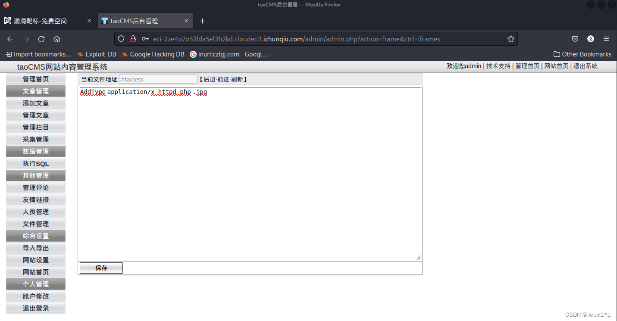Open Google Hacking DB bookmark
The height and width of the screenshot is (321, 617).
pyautogui.click(x=153, y=54)
